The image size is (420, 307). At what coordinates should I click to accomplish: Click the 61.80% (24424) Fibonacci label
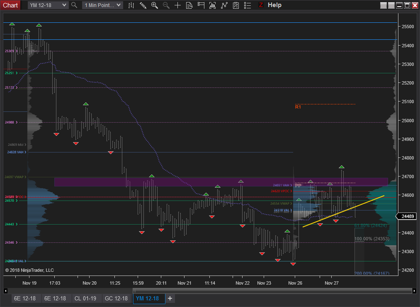pos(370,226)
